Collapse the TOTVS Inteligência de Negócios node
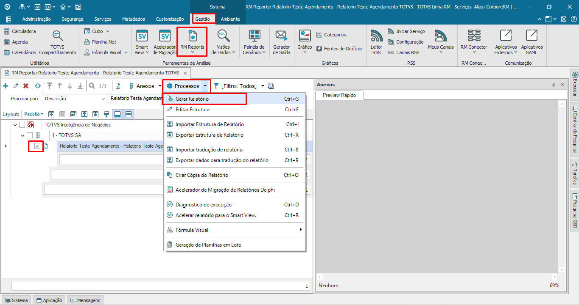Screen dimensions: 579x305 click(x=15, y=125)
